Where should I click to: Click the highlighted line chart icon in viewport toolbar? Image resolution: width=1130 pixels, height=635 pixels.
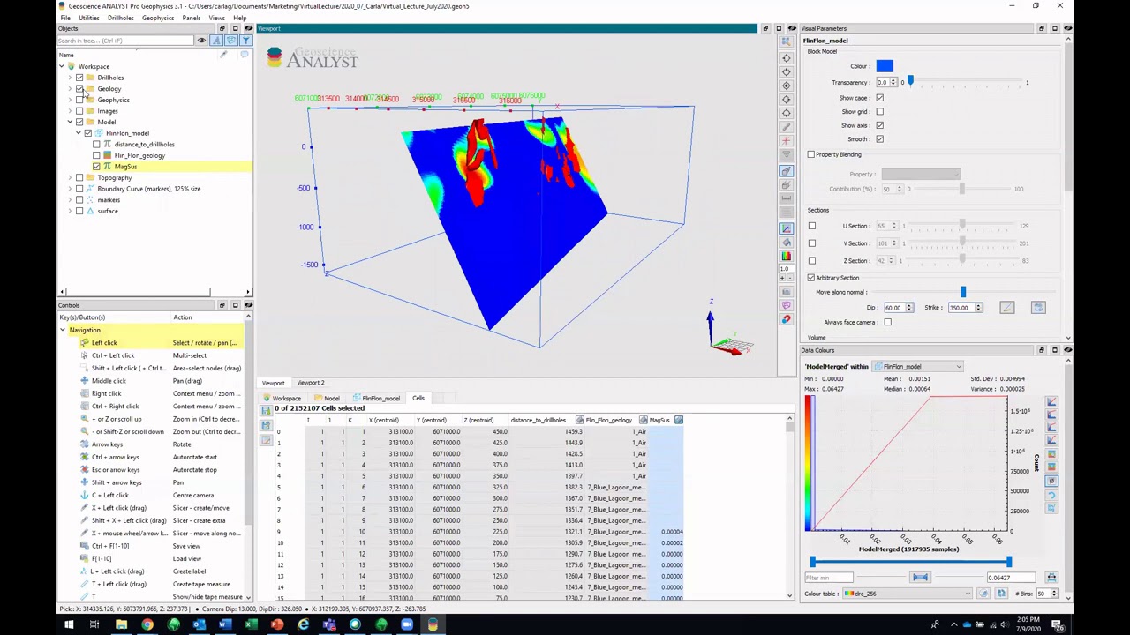[787, 228]
